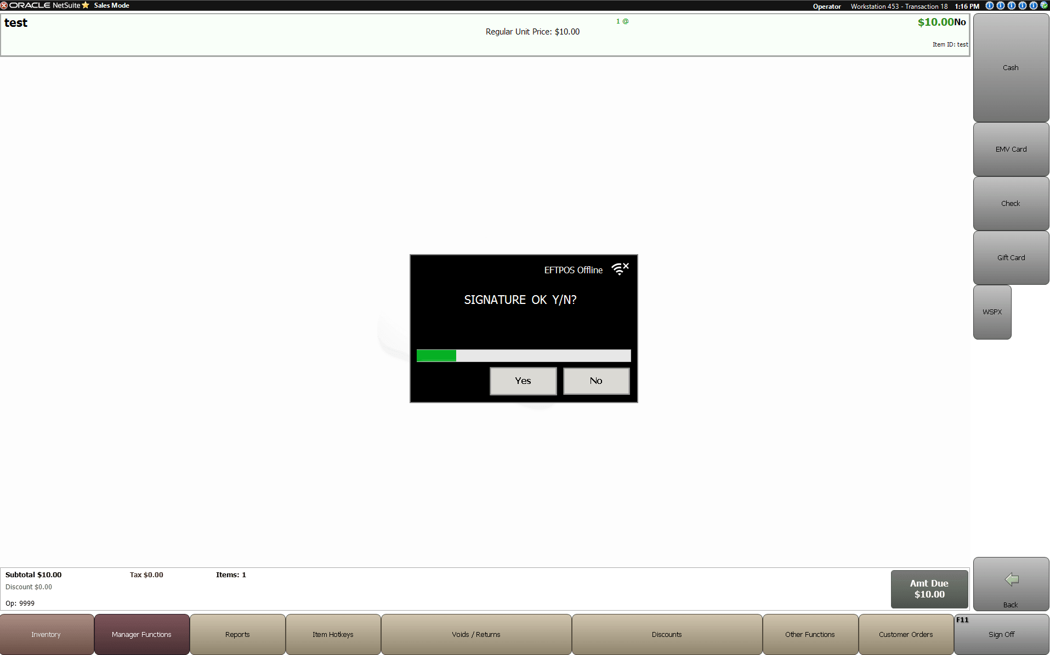Click the signature timeout progress bar

tap(524, 355)
